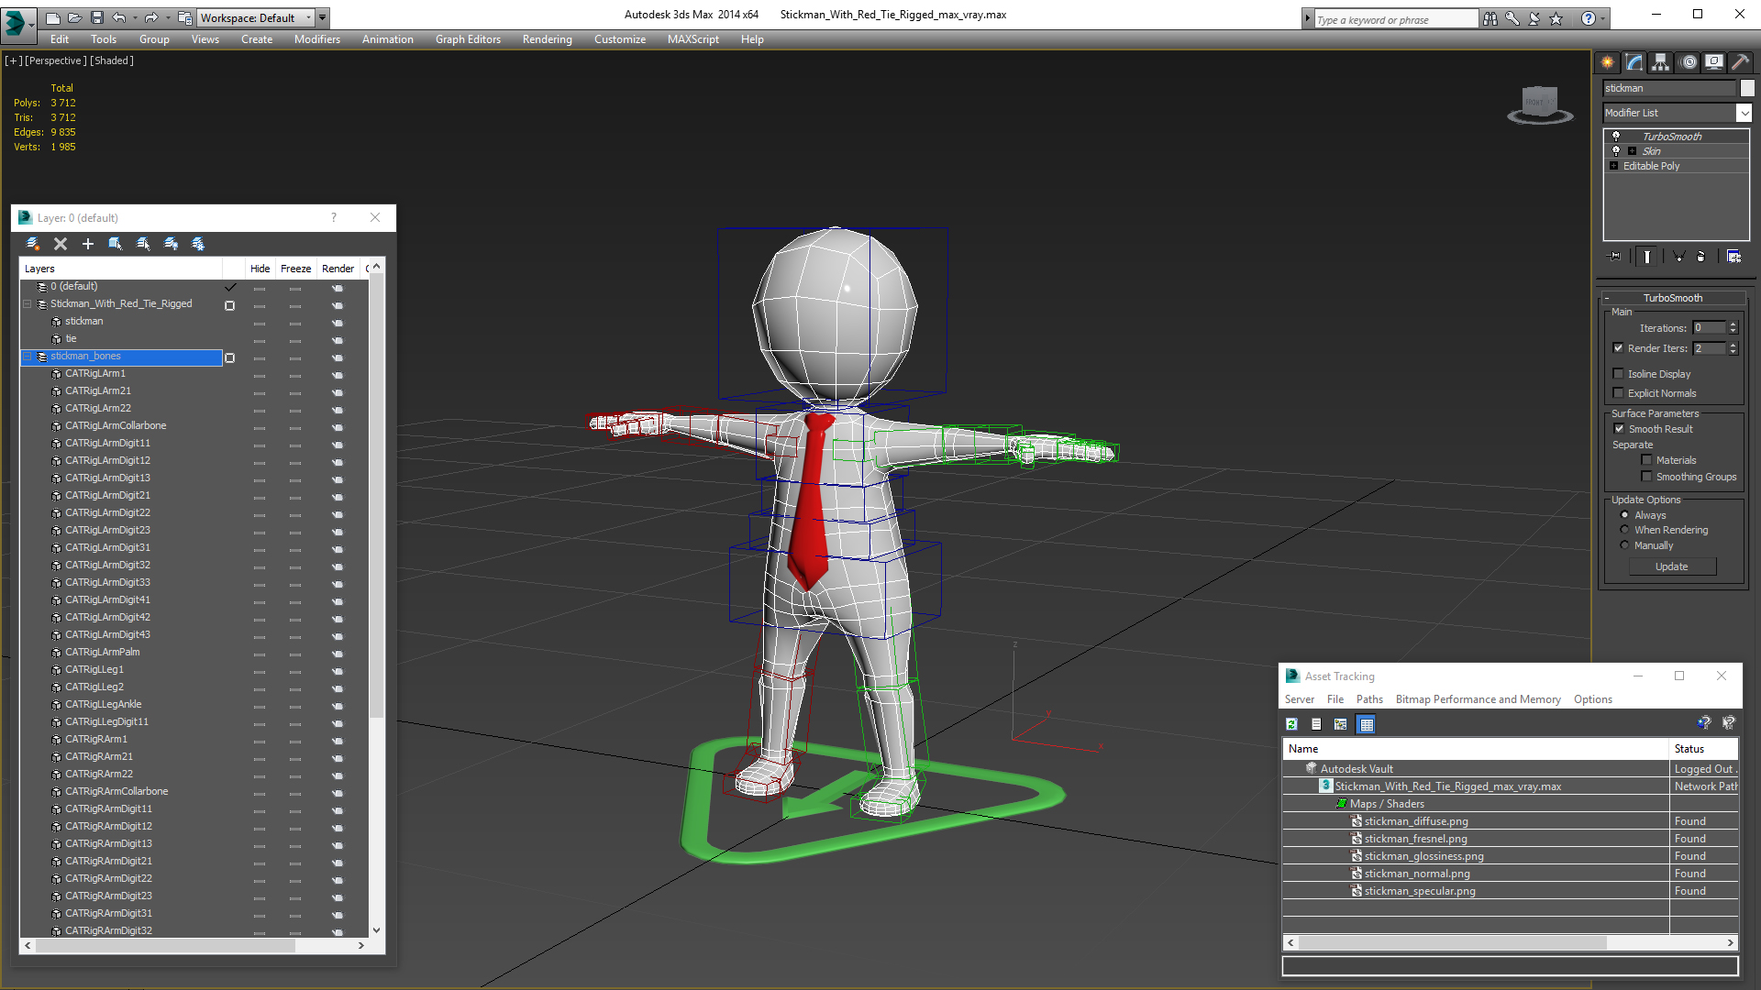Open the Rendering menu
1761x990 pixels.
coord(547,39)
